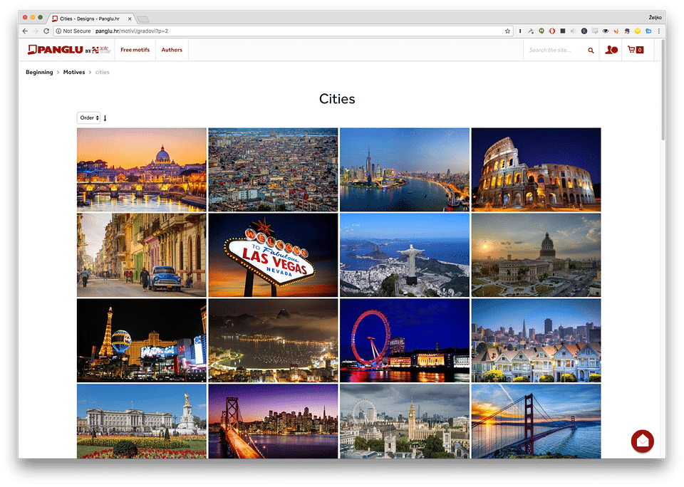
Task: Open the Las Vegas sign thumbnail
Action: [x=273, y=255]
